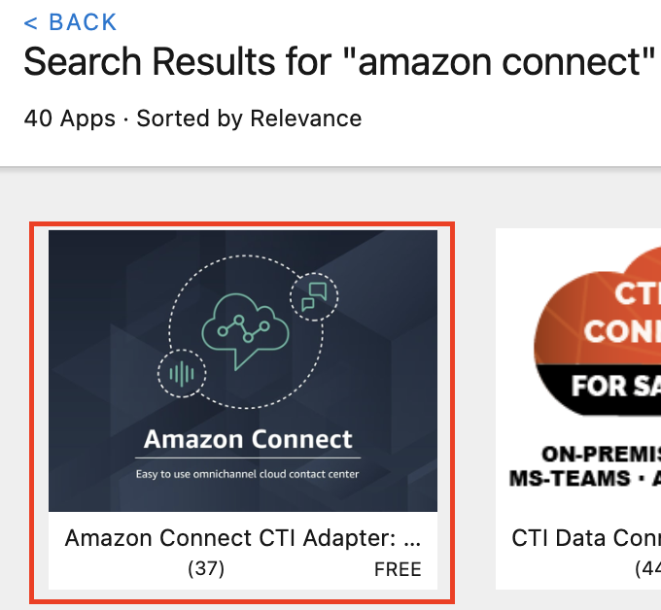
Task: Select the CTI Data Connector thumbnail
Action: 578,371
